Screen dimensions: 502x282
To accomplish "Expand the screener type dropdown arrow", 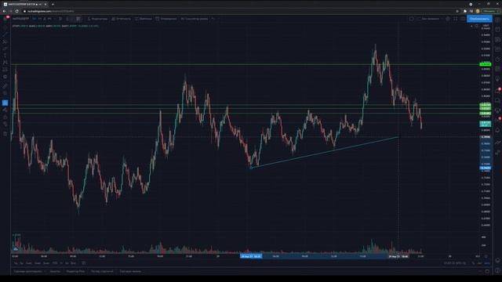I will 45,271.
